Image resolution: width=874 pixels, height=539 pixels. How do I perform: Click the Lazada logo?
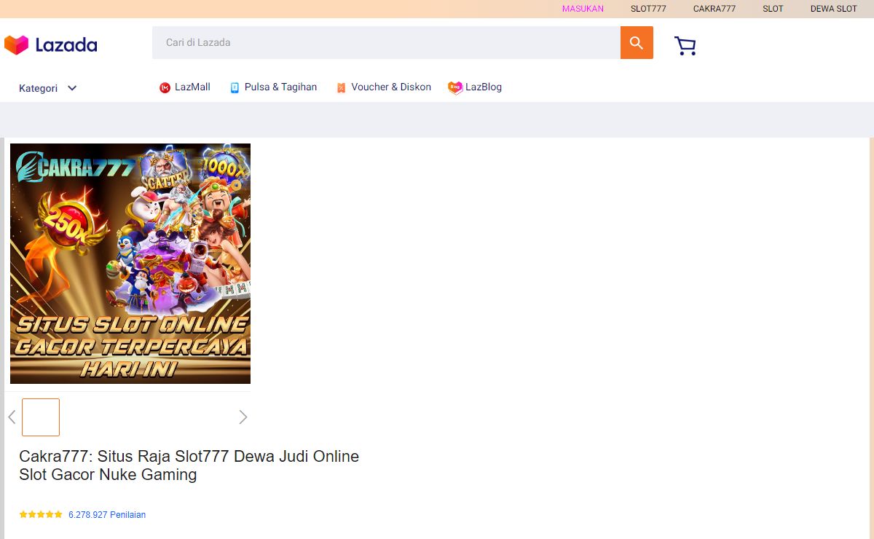click(50, 45)
